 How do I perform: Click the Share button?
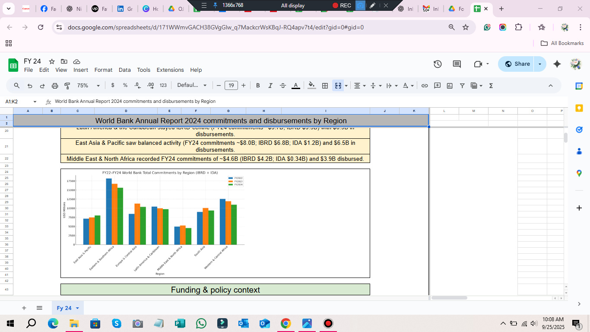point(517,64)
